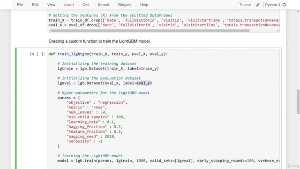
Task: Click the "objective" parameter key
Action: [79, 102]
